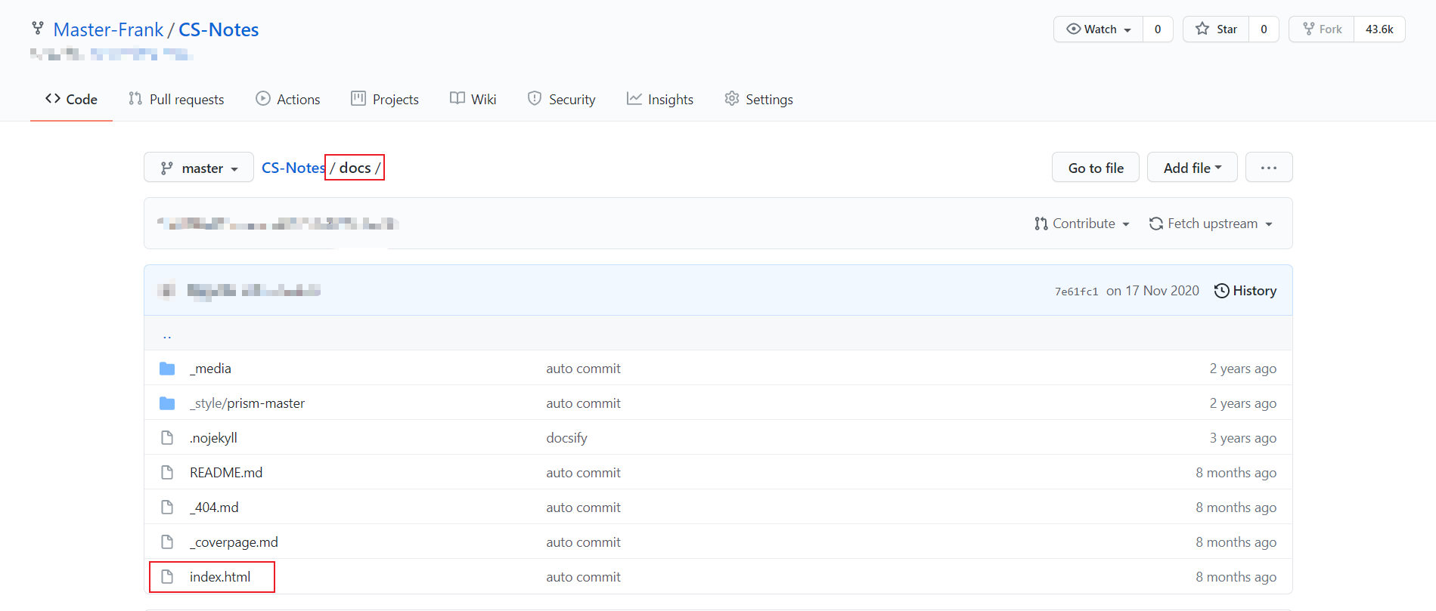Click the Insights graph icon
The image size is (1436, 611).
tap(634, 98)
